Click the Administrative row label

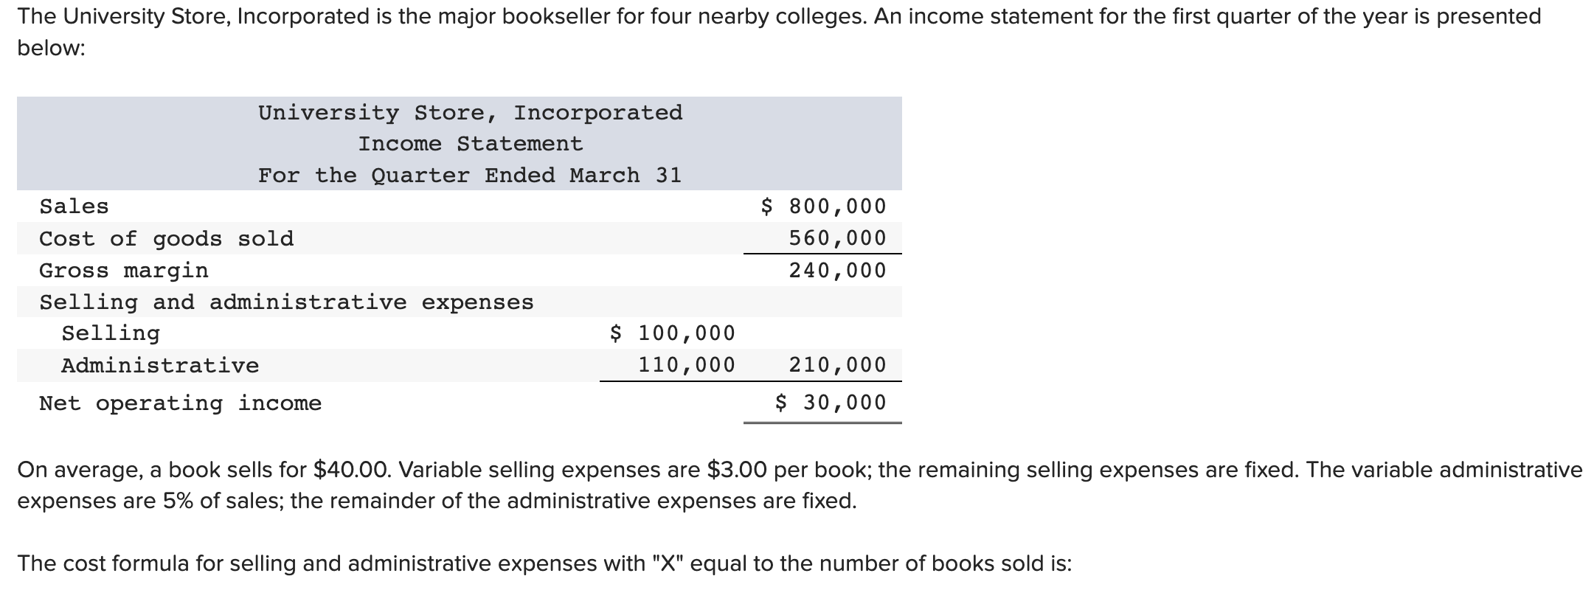pos(160,366)
